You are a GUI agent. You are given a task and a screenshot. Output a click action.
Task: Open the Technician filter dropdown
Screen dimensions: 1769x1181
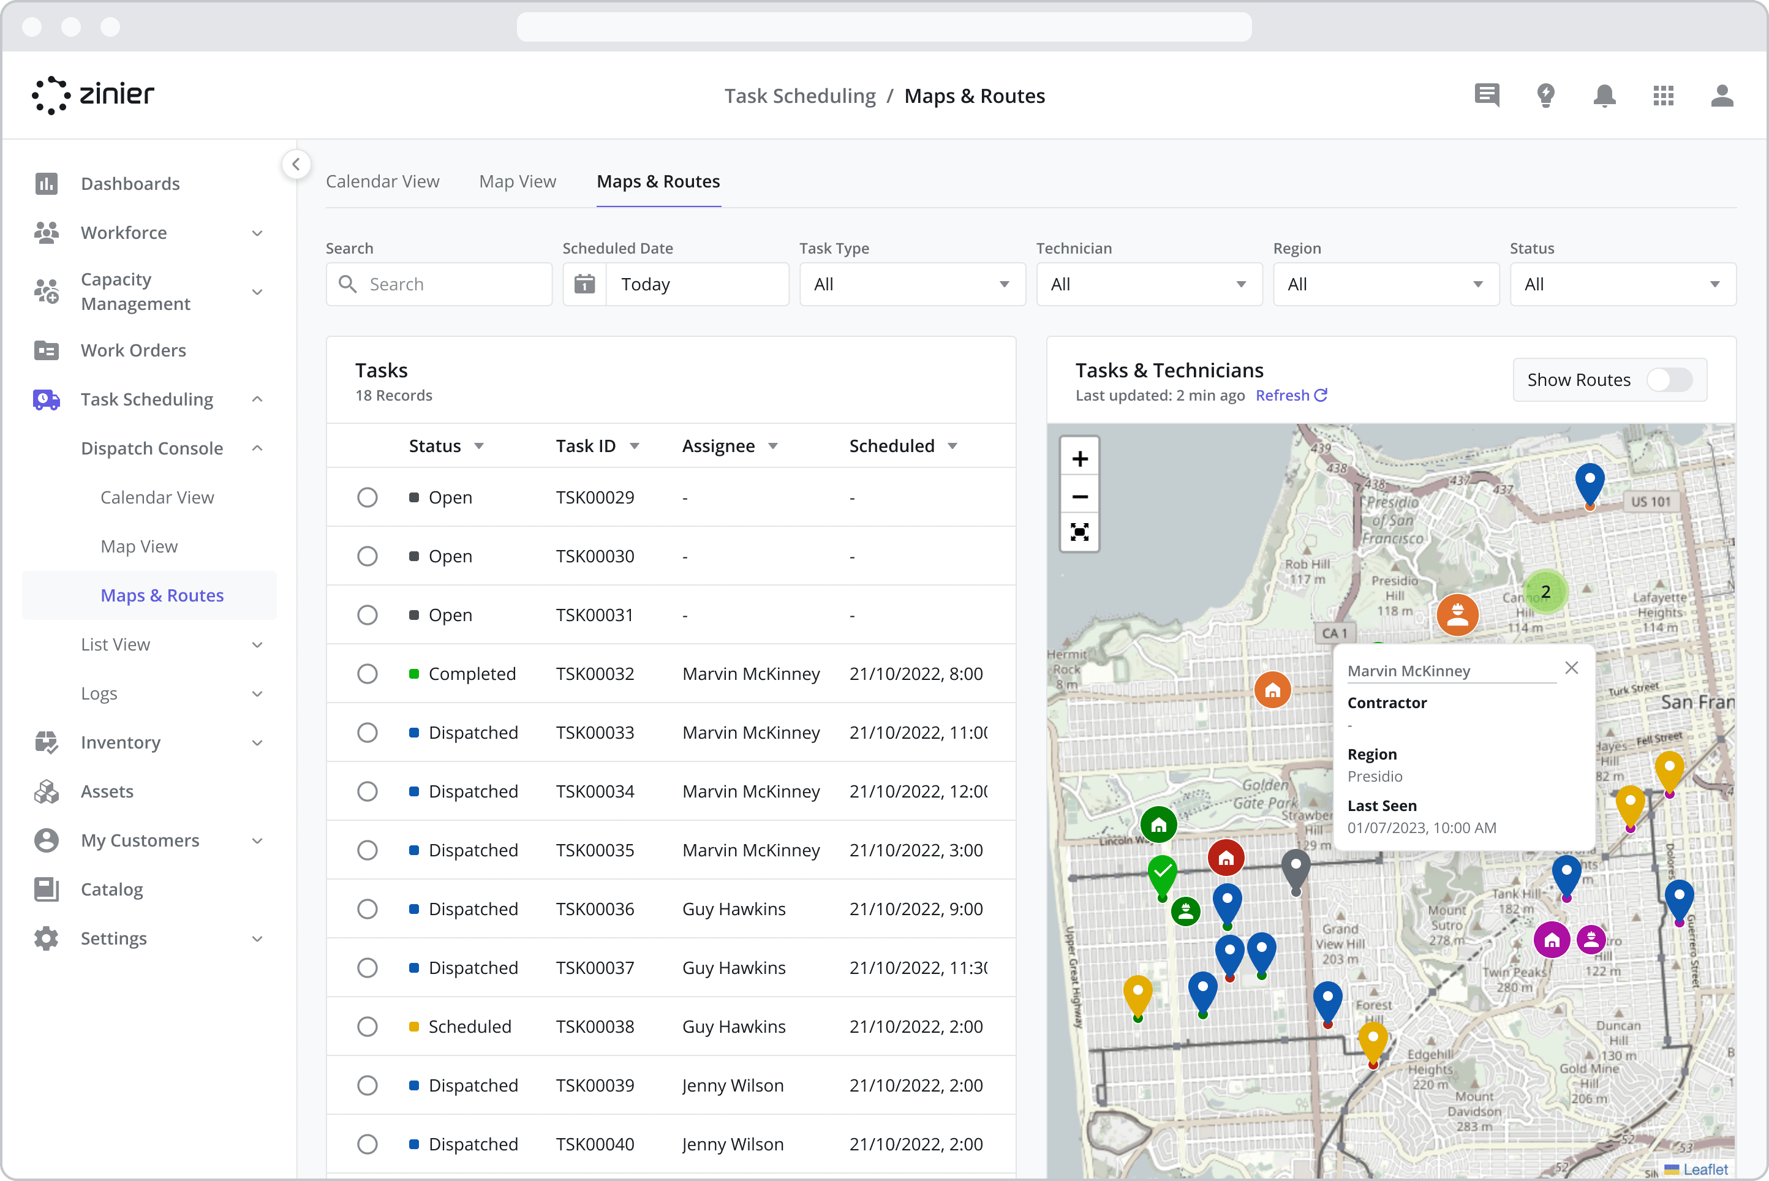(x=1149, y=284)
